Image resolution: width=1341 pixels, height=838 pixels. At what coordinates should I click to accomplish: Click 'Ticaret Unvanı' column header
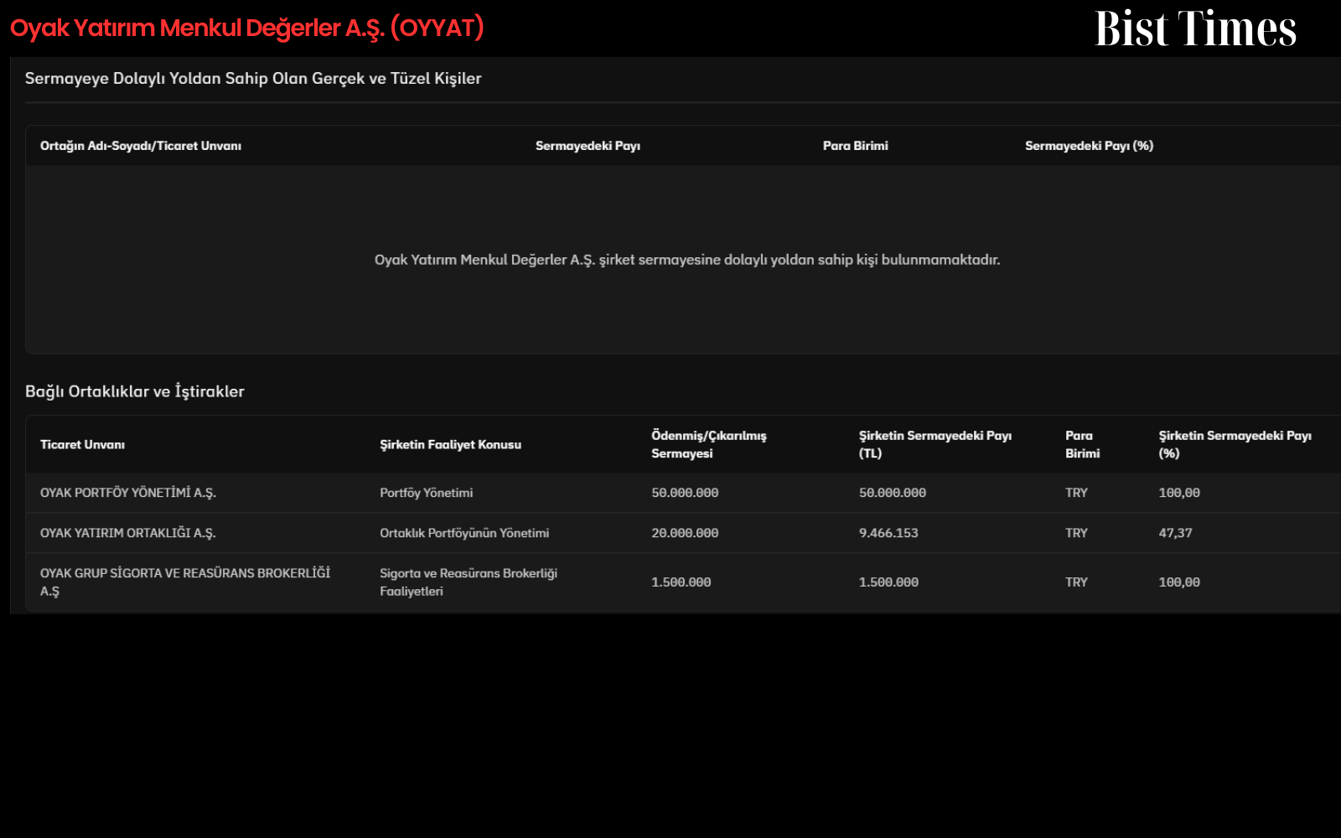pyautogui.click(x=82, y=444)
